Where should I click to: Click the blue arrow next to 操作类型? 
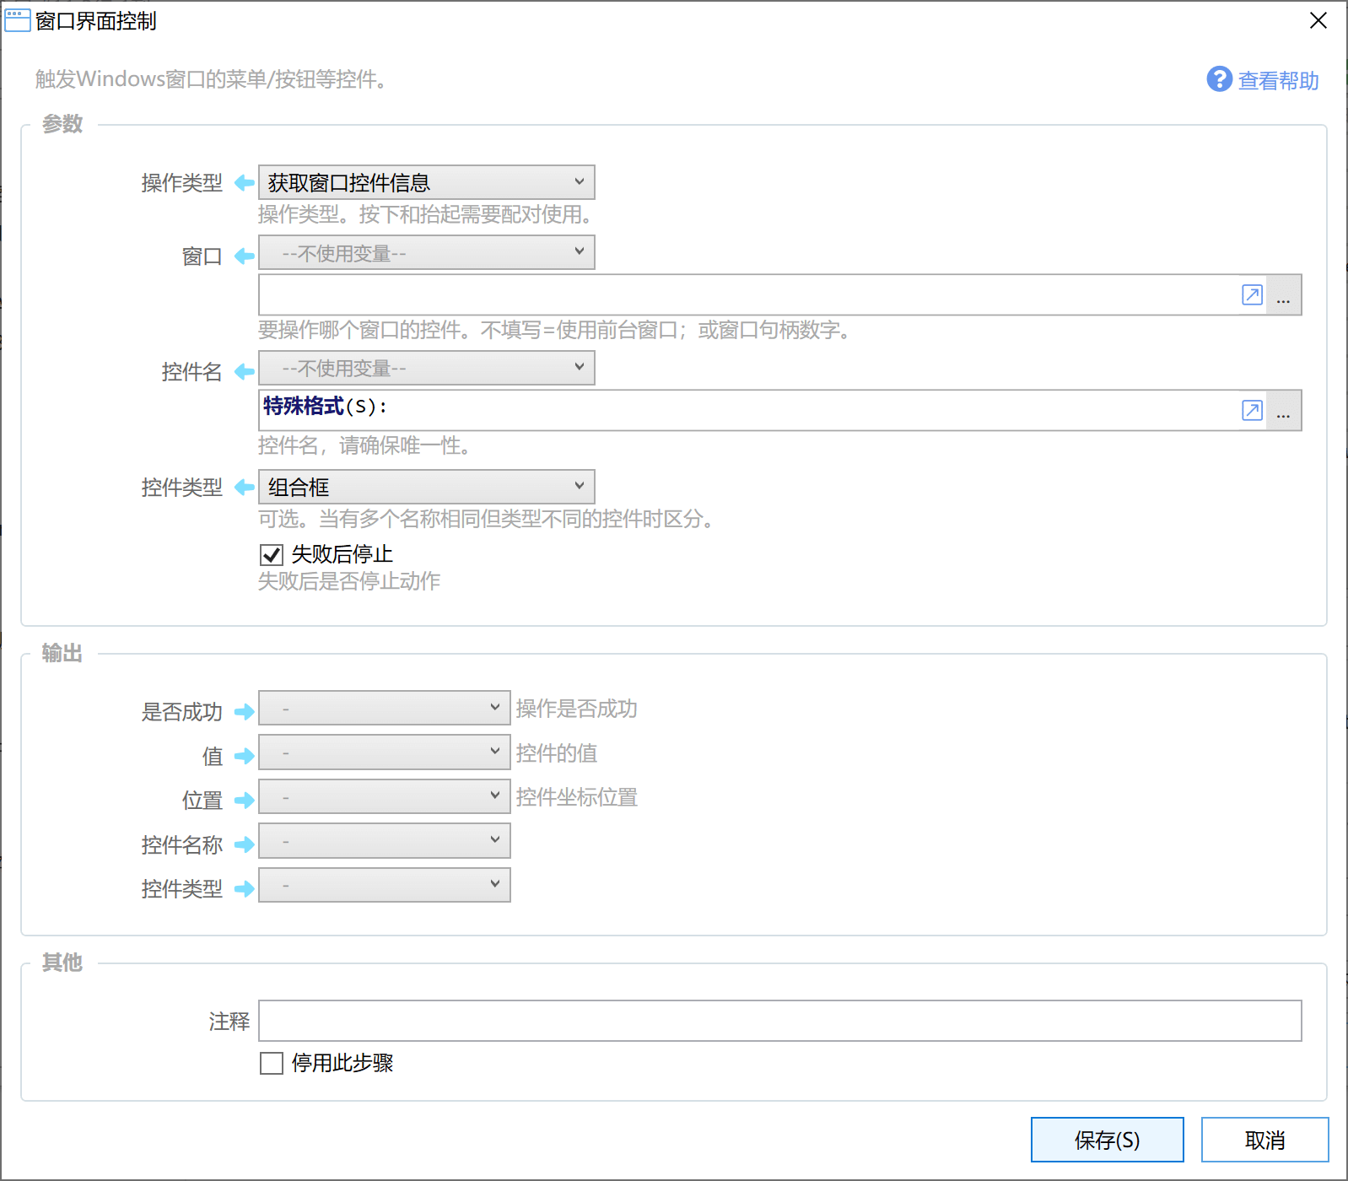[244, 183]
